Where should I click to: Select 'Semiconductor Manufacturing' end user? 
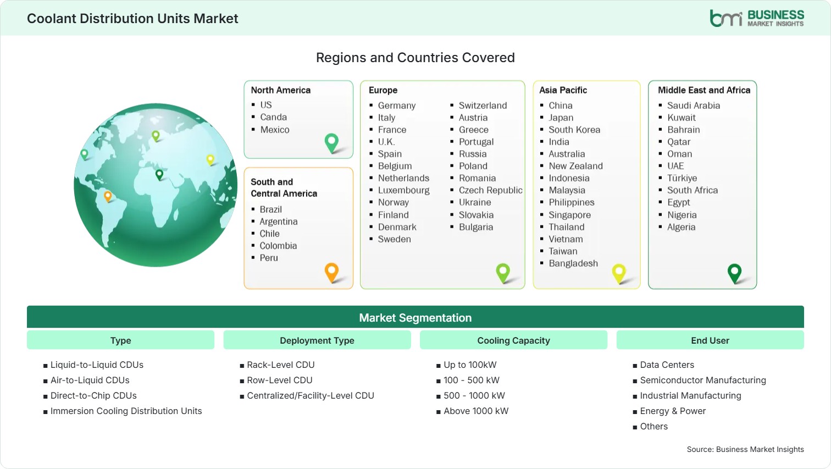pyautogui.click(x=703, y=380)
